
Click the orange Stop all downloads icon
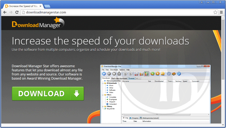pyautogui.click(x=158, y=74)
